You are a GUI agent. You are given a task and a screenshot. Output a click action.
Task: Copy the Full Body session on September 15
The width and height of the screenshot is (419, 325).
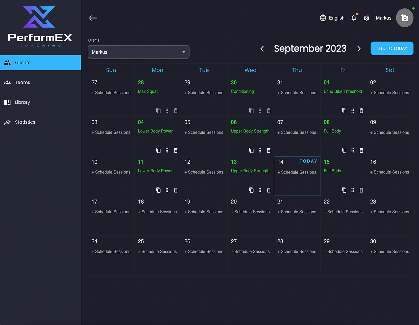pyautogui.click(x=344, y=190)
